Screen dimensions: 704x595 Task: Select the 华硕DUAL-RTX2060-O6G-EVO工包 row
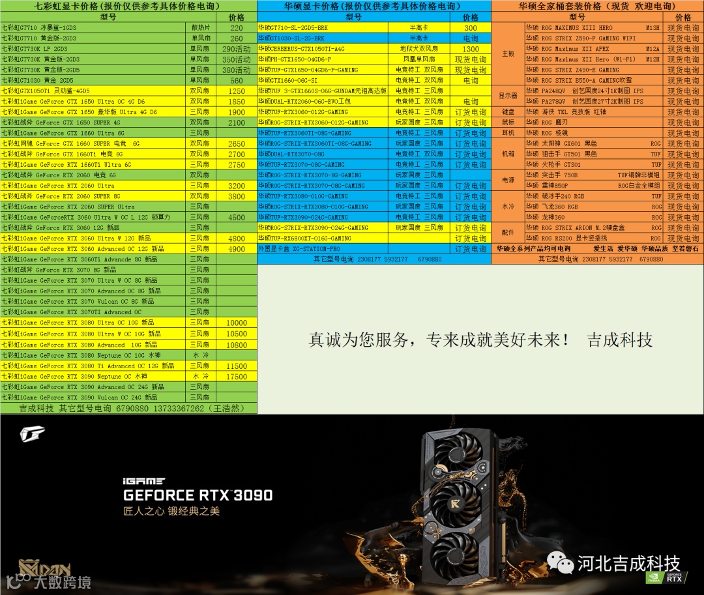[x=374, y=102]
